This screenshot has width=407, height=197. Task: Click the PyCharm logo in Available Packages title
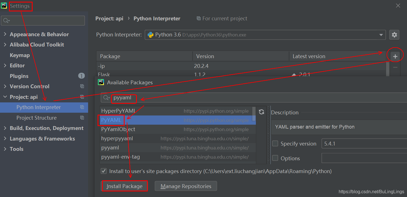click(101, 82)
